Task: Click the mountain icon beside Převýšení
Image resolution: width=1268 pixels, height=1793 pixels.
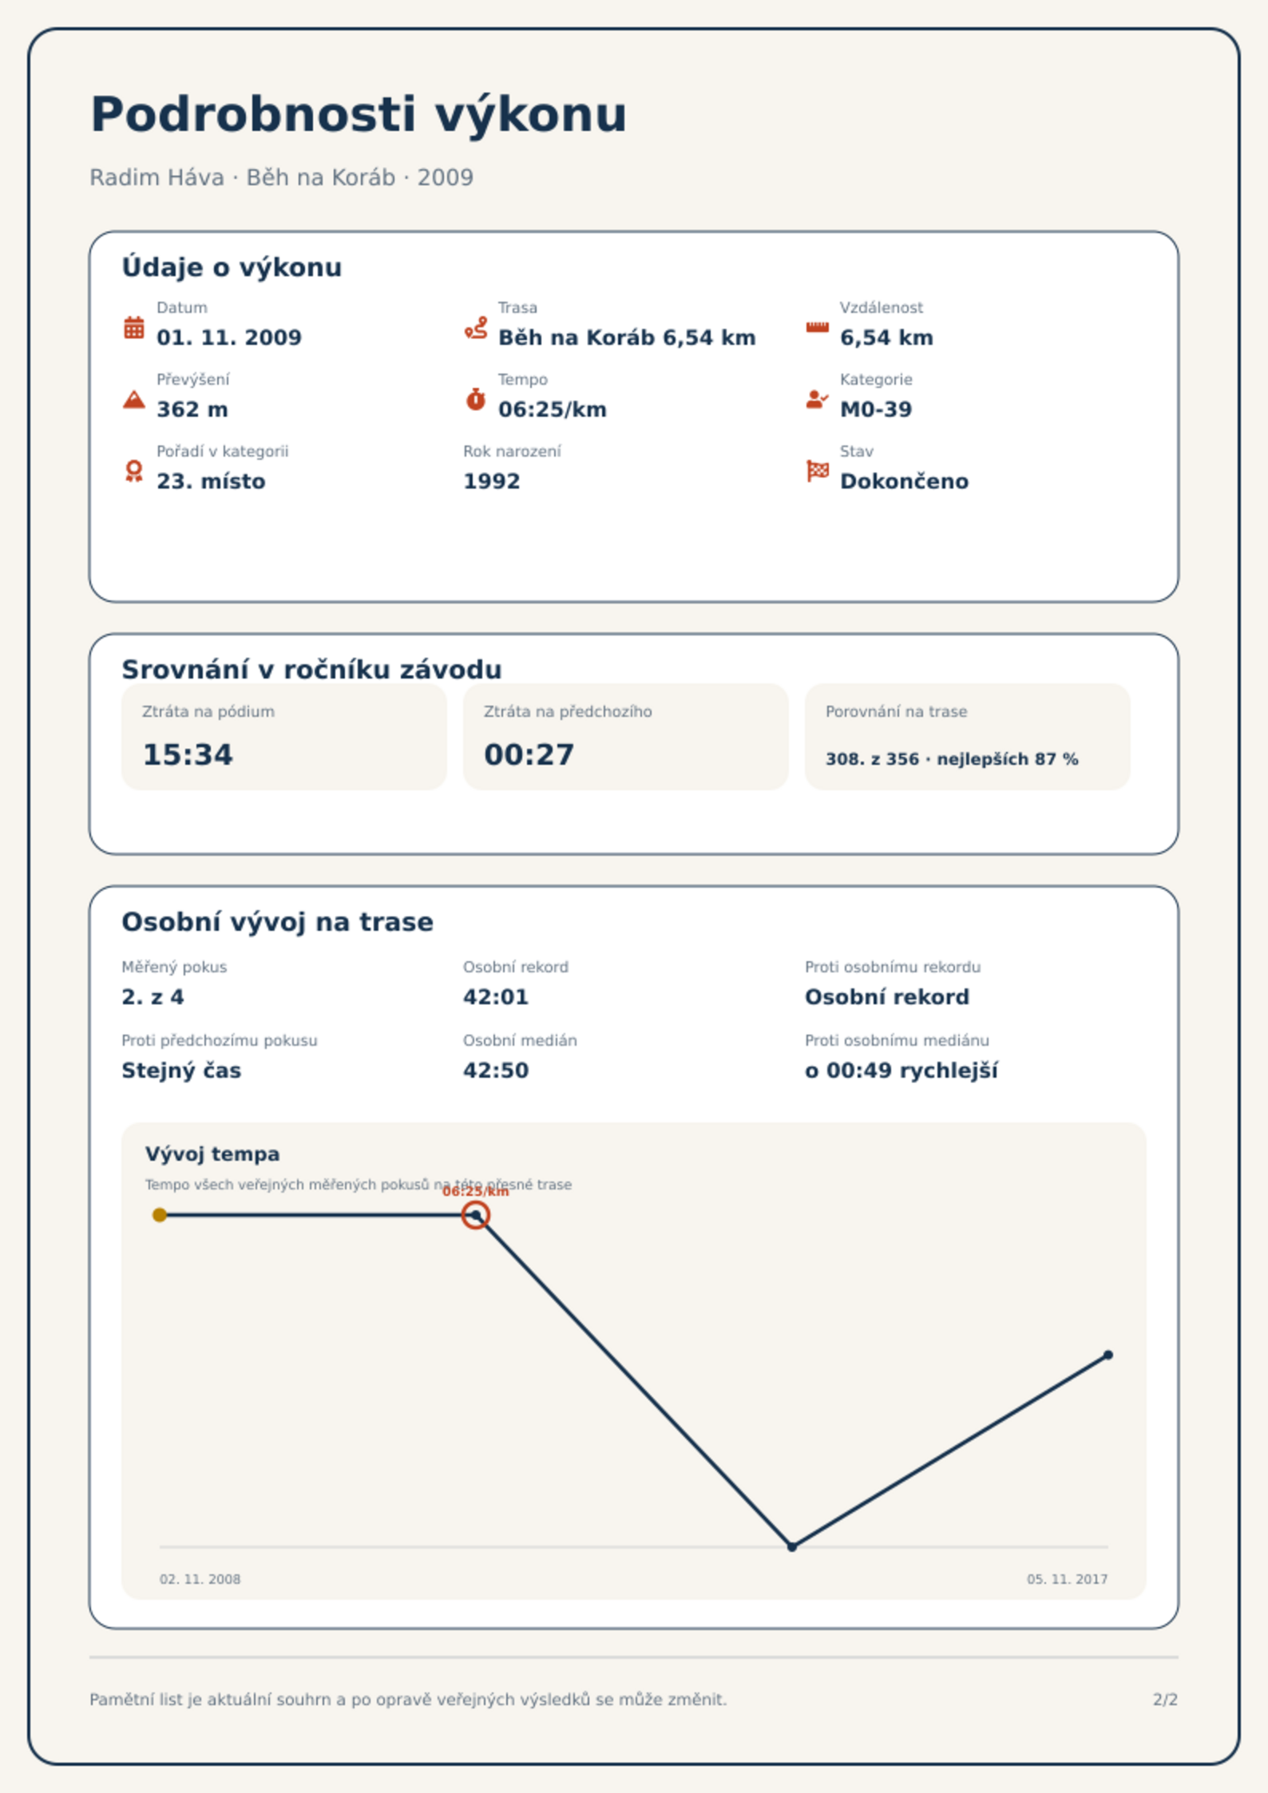Action: point(134,399)
